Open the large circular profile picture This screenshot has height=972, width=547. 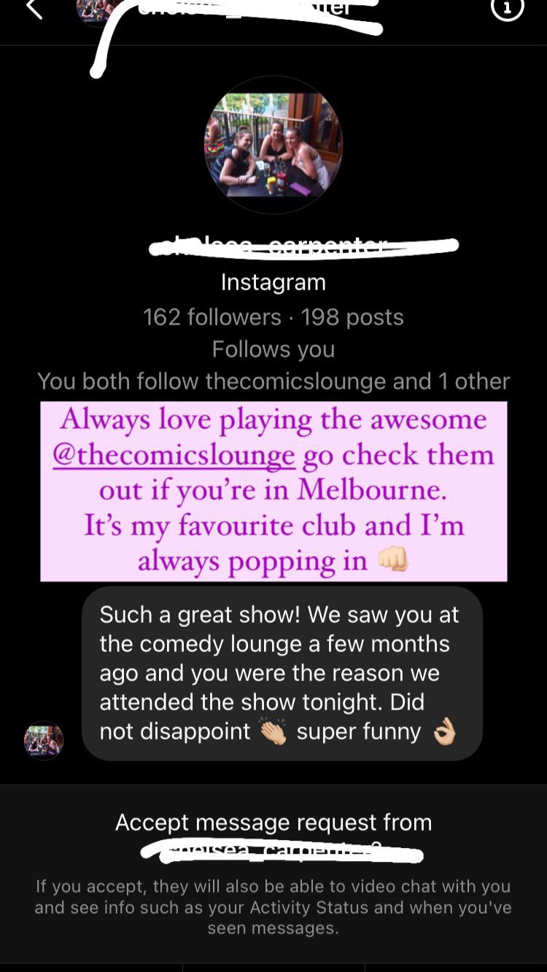pos(273,144)
